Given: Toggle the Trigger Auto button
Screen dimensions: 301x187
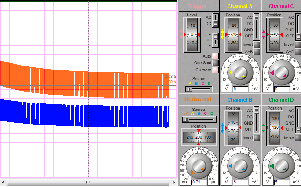Looking at the screenshot, I should pos(215,56).
